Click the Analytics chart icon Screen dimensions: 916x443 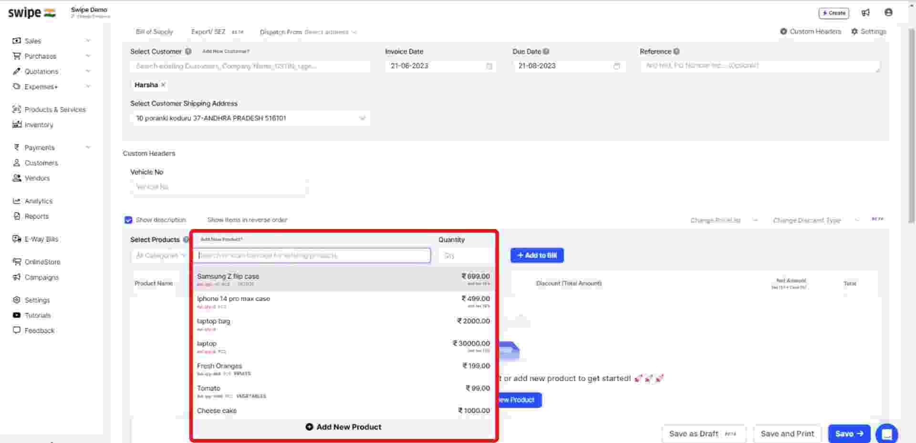[x=17, y=201]
